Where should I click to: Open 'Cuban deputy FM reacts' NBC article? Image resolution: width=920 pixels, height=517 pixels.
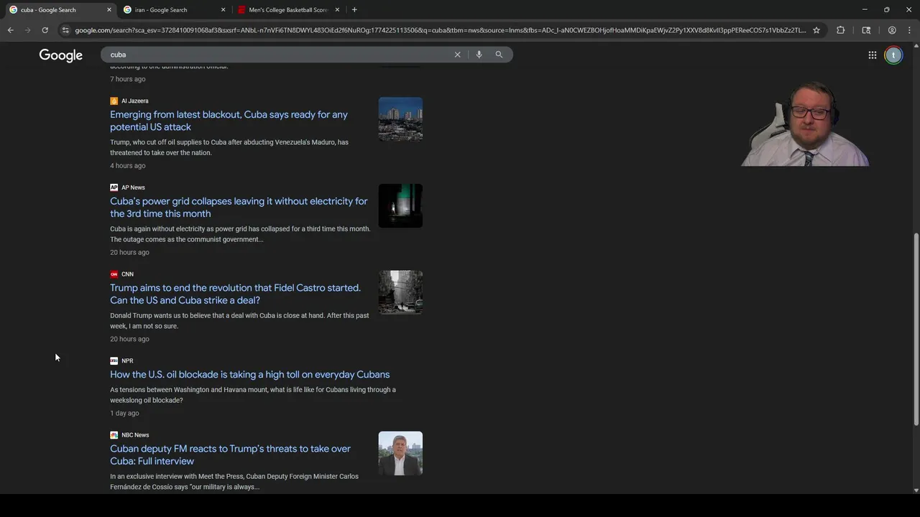[230, 455]
